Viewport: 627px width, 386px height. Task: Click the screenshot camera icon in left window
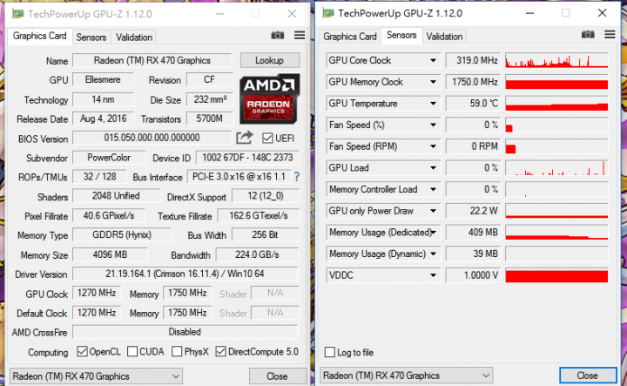click(278, 36)
